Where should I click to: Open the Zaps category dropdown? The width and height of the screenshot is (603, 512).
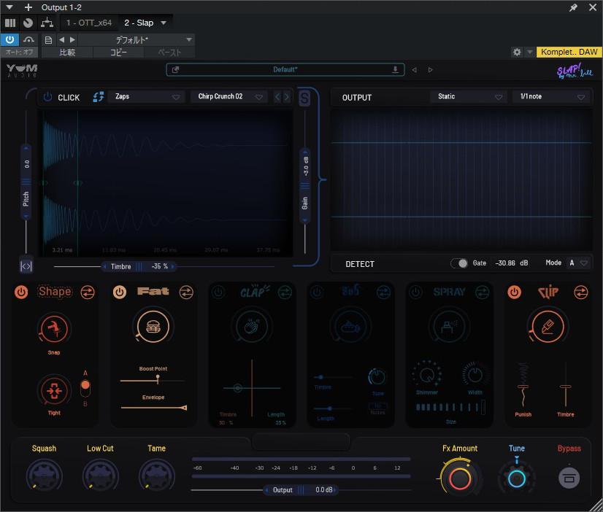[147, 97]
